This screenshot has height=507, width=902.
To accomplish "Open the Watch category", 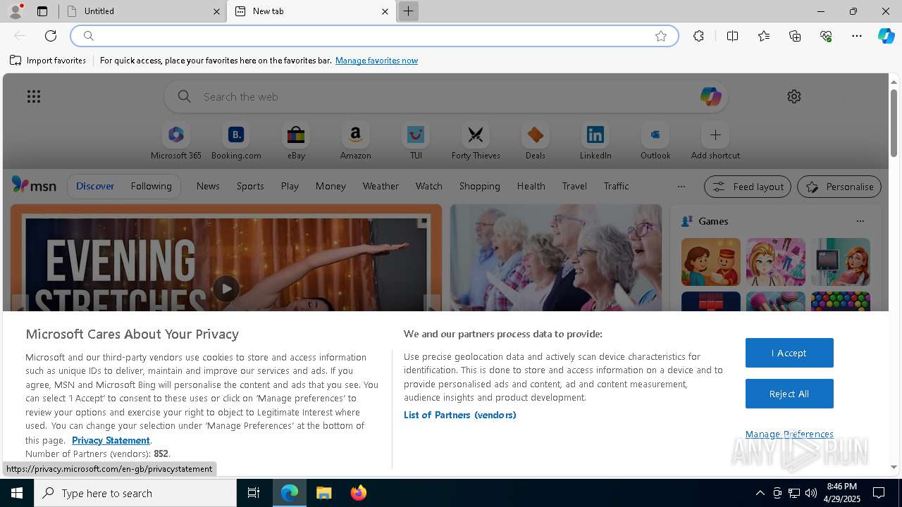I will point(429,186).
